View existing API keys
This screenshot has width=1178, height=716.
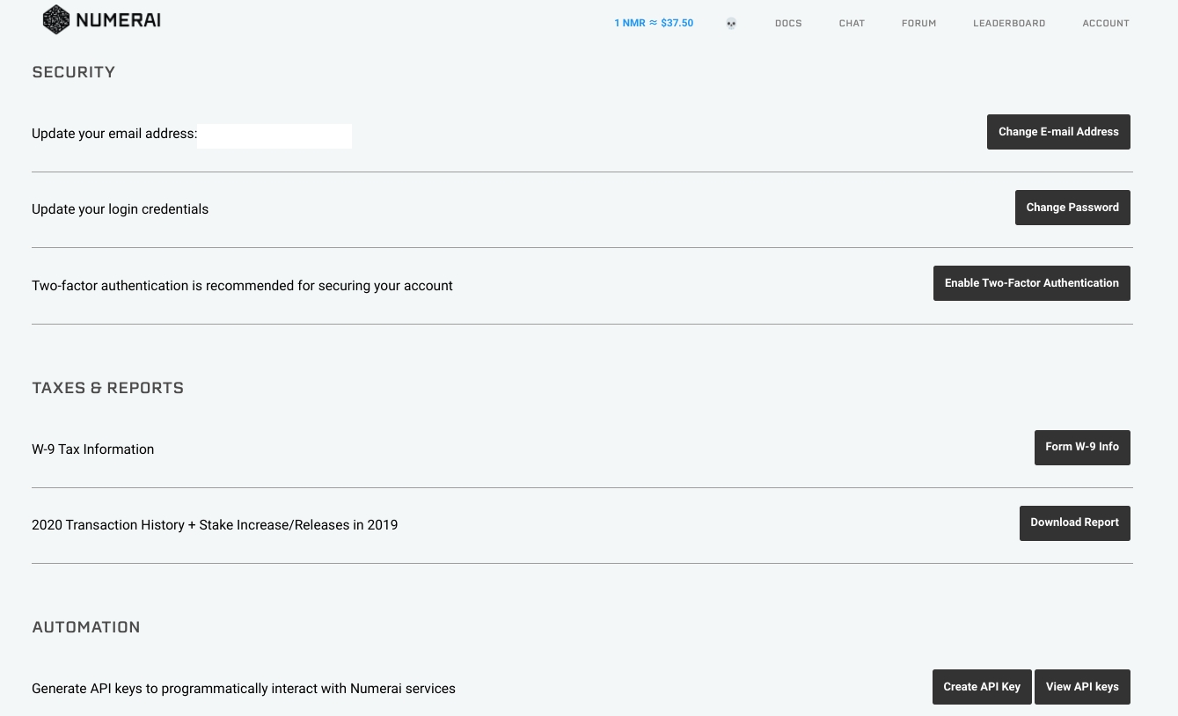point(1081,687)
